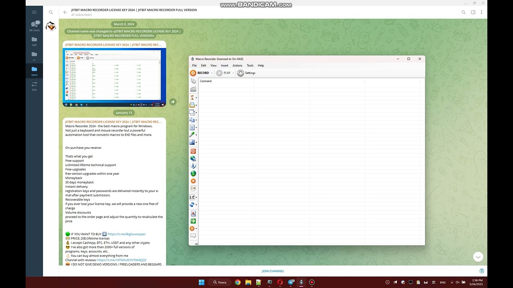Click the PLAY macro button
The image size is (513, 288).
pos(223,73)
